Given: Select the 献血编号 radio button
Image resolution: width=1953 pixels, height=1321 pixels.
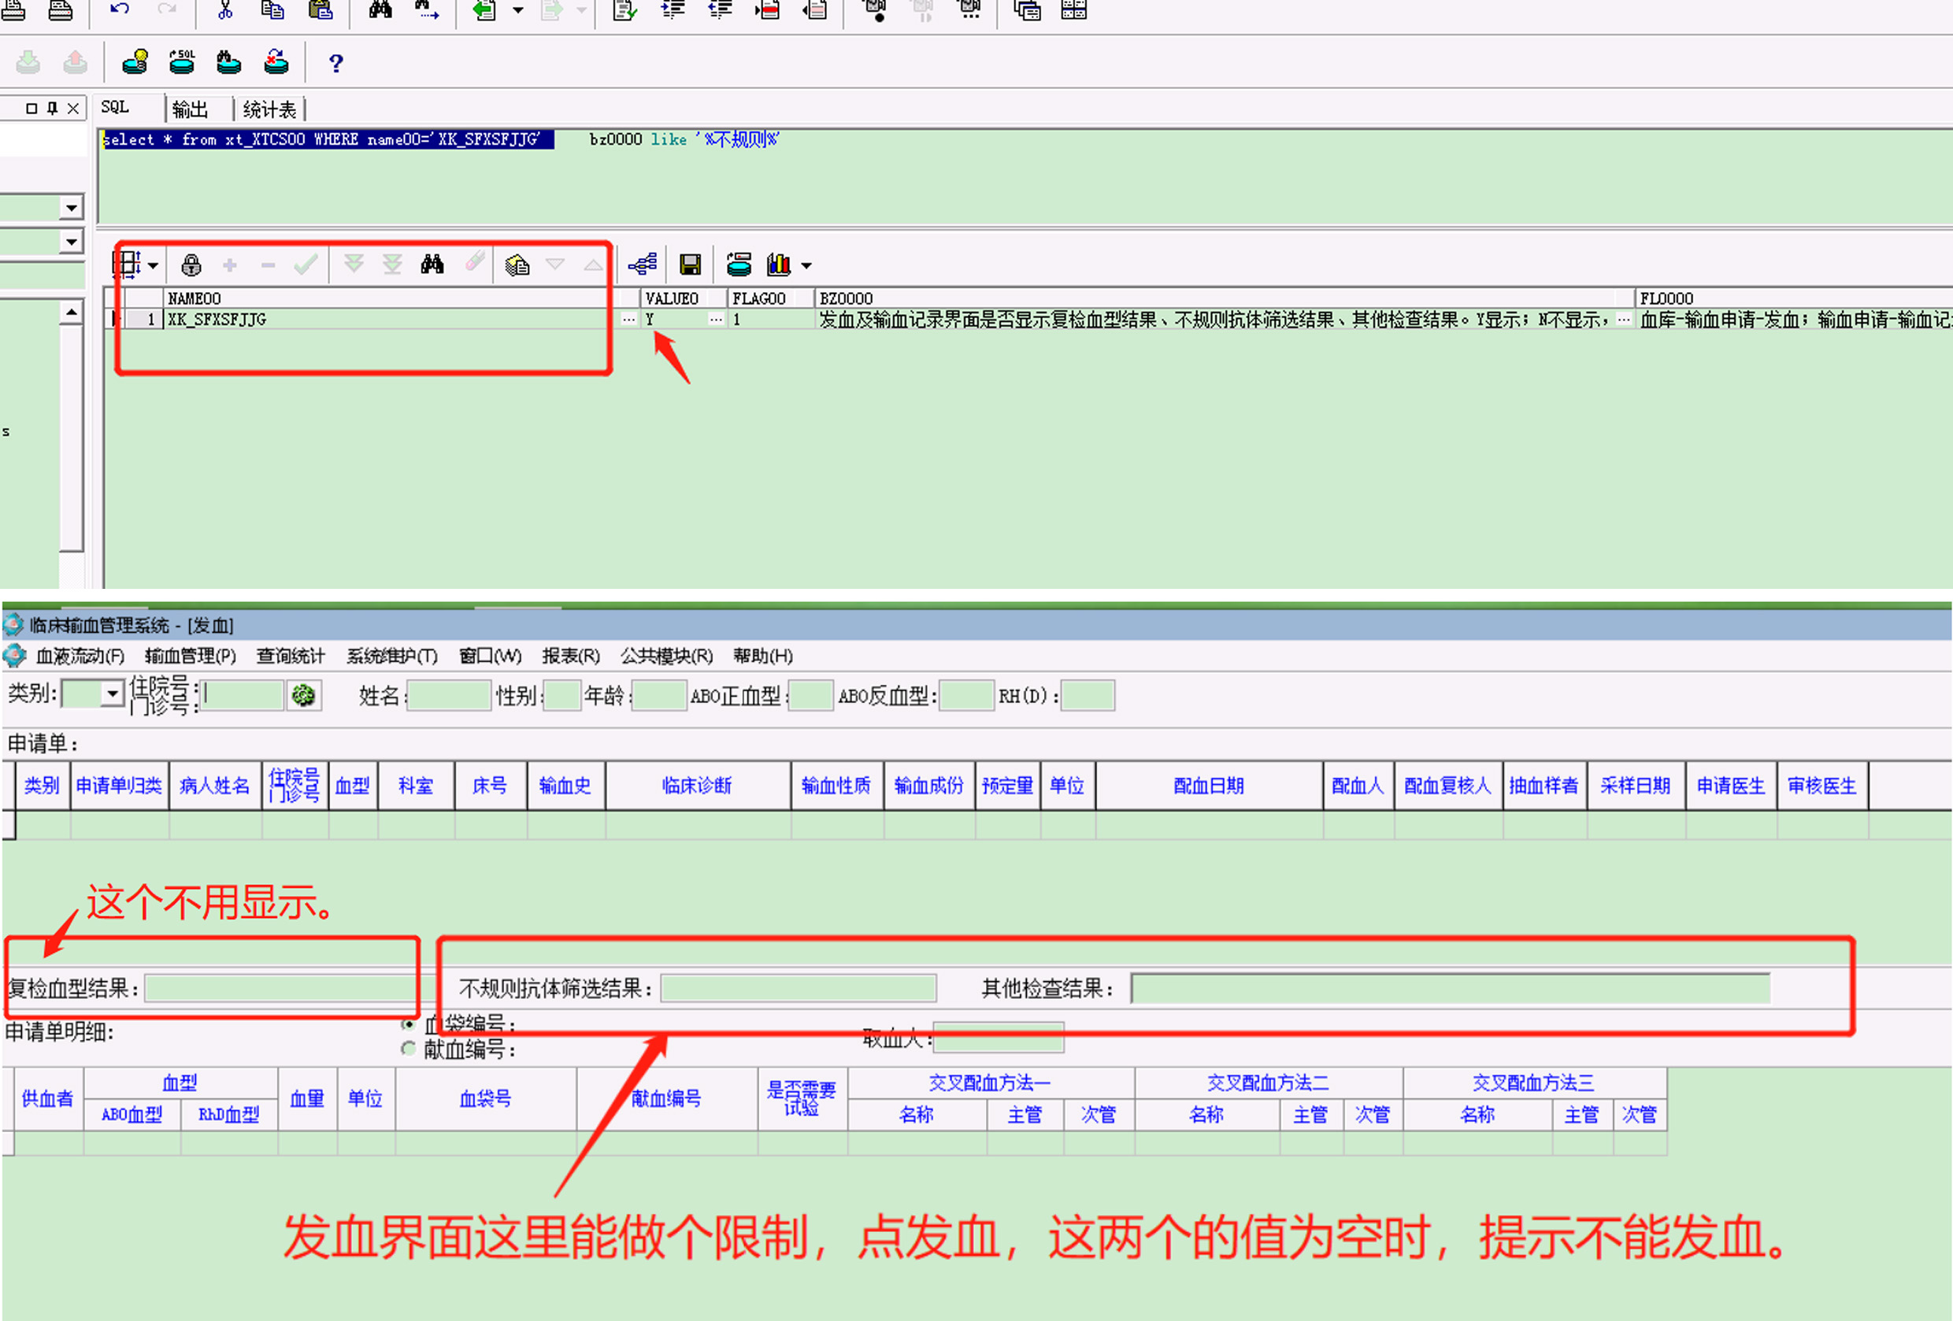Looking at the screenshot, I should (x=409, y=1049).
